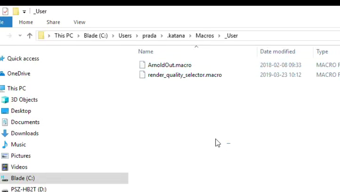Select PSZ-HB2T (D:) drive
The height and width of the screenshot is (192, 340).
coord(29,189)
